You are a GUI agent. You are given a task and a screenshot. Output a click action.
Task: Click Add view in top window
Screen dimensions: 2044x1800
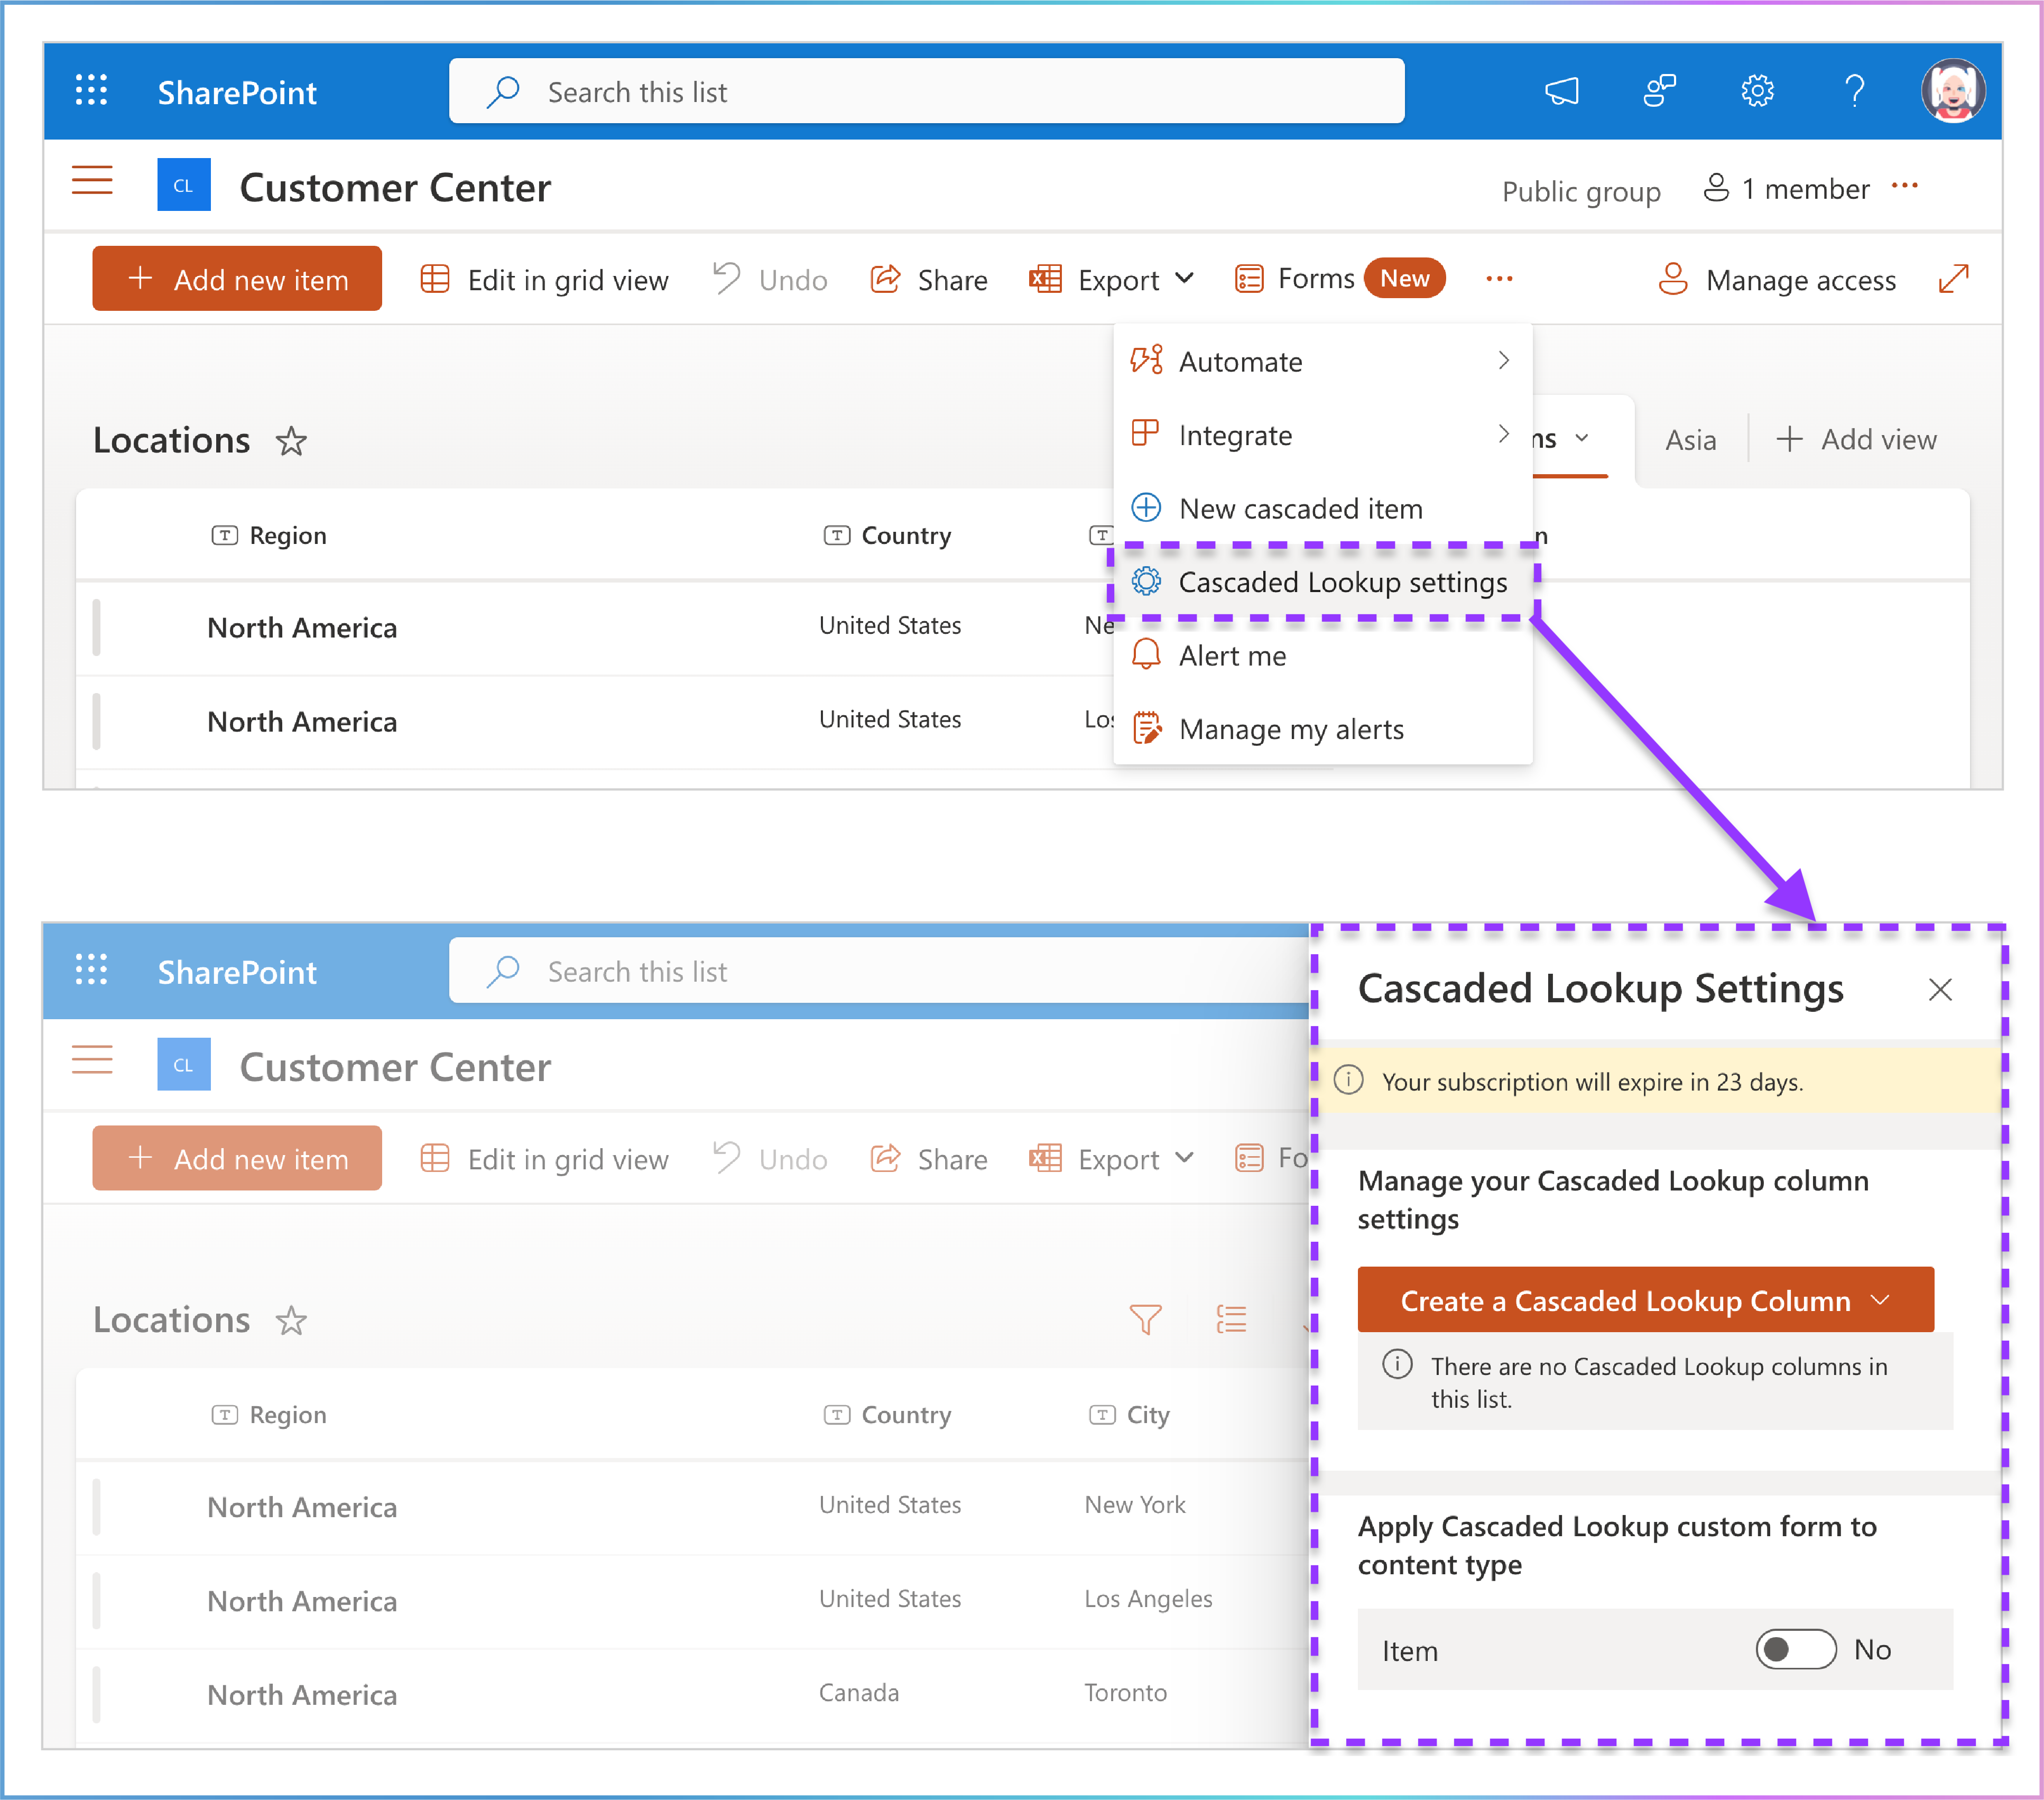(x=1856, y=440)
